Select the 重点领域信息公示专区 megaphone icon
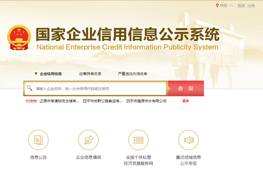263x175 pixels. tap(188, 140)
